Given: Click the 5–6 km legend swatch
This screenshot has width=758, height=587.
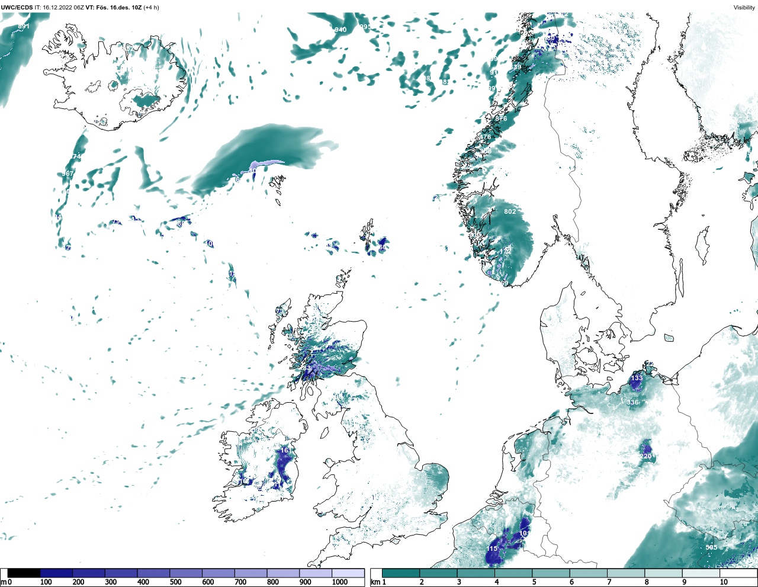Looking at the screenshot, I should coord(551,573).
